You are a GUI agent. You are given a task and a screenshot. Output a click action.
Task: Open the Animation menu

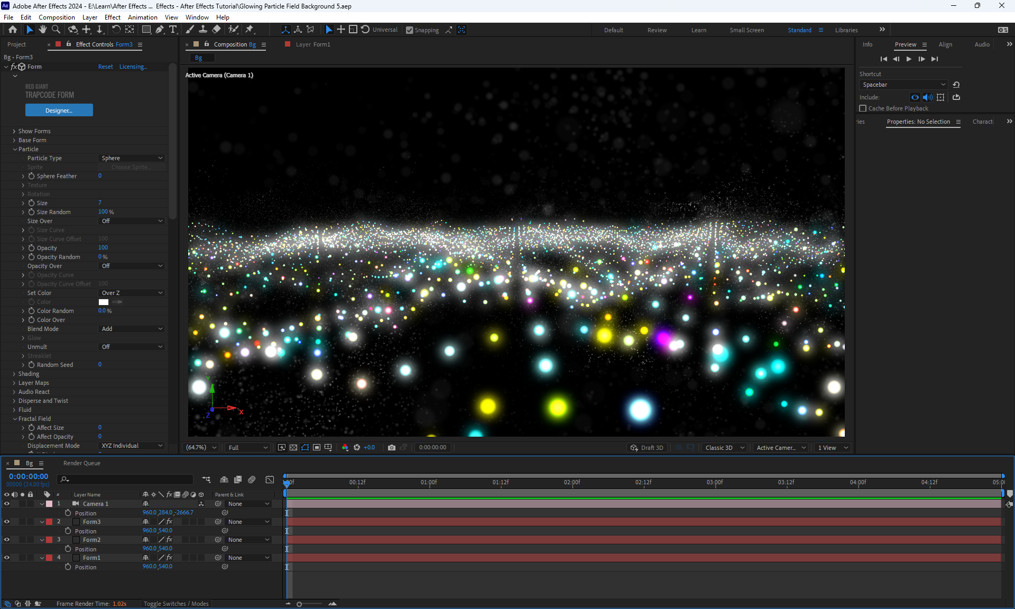pyautogui.click(x=142, y=17)
